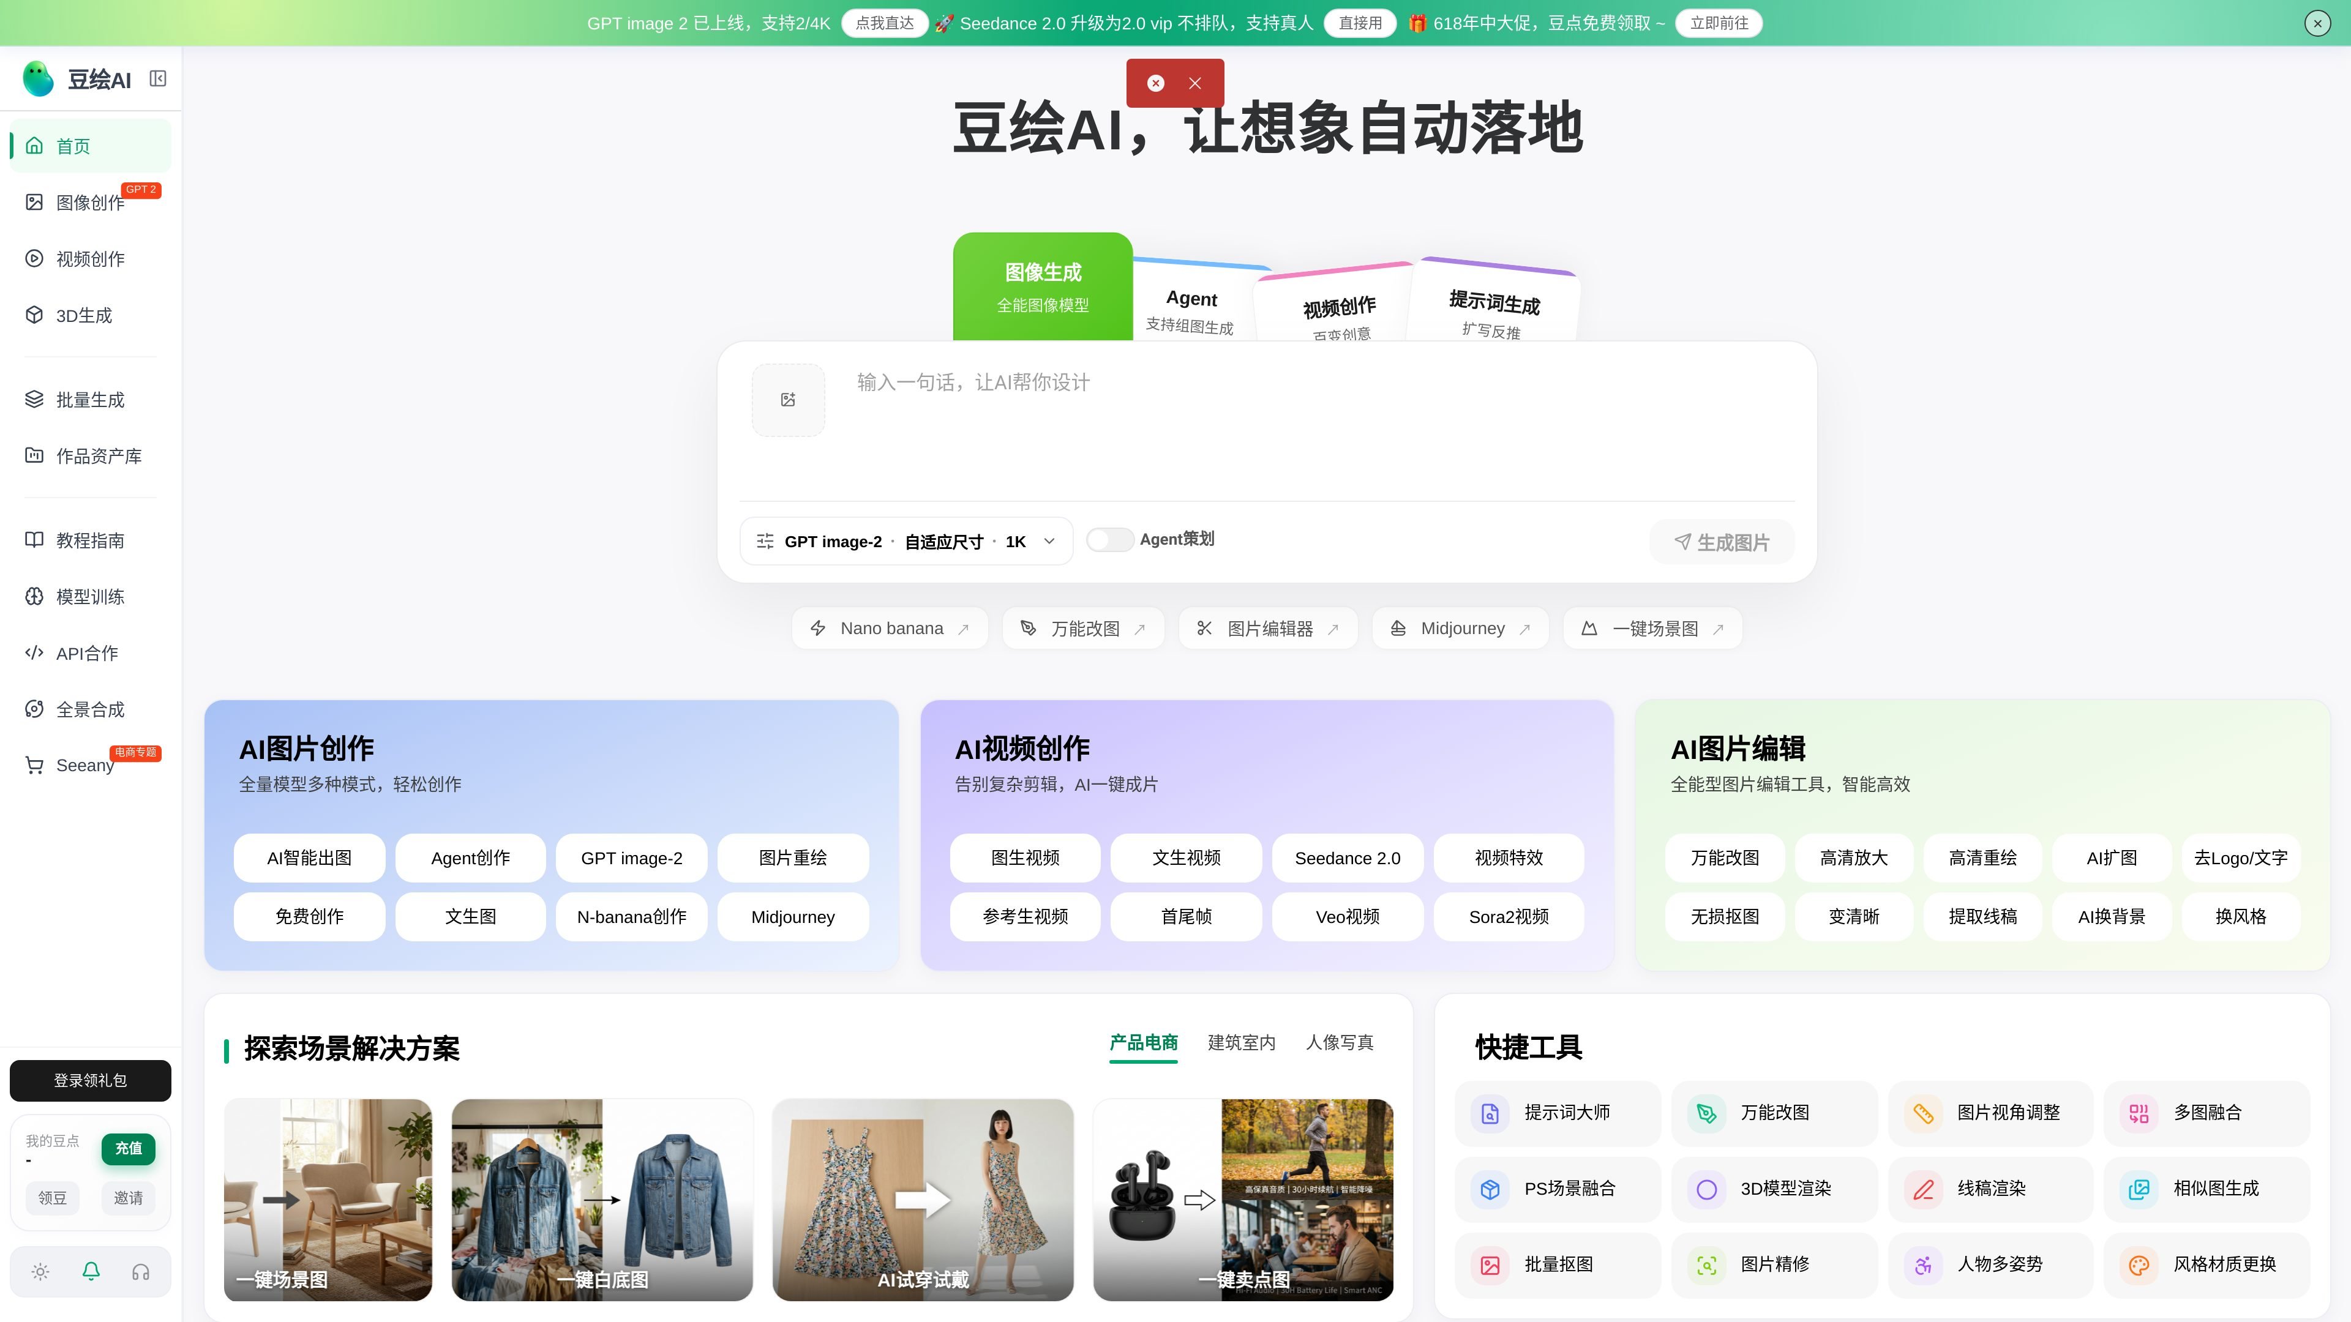Open 3D生成 in sidebar
The image size is (2351, 1322).
(91, 316)
